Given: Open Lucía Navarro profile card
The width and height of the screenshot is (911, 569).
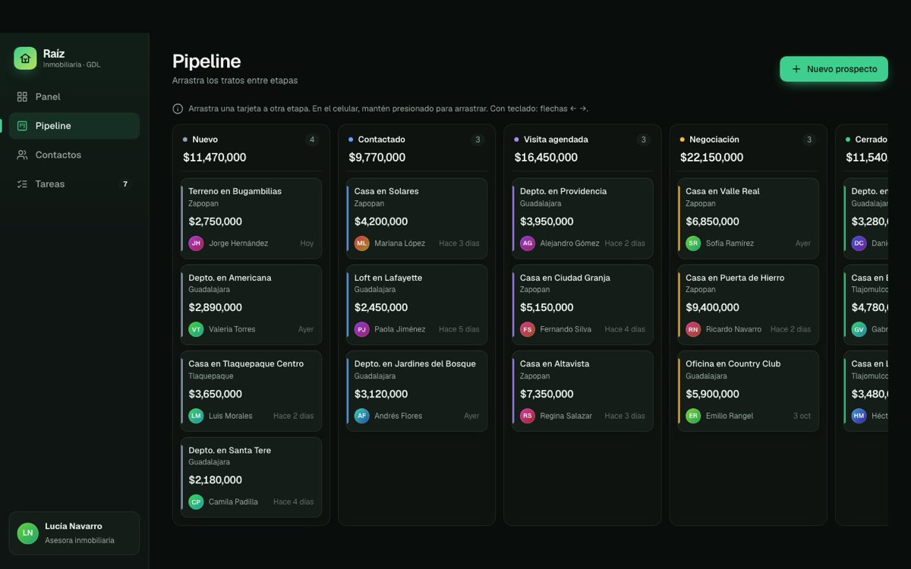Looking at the screenshot, I should (x=74, y=533).
